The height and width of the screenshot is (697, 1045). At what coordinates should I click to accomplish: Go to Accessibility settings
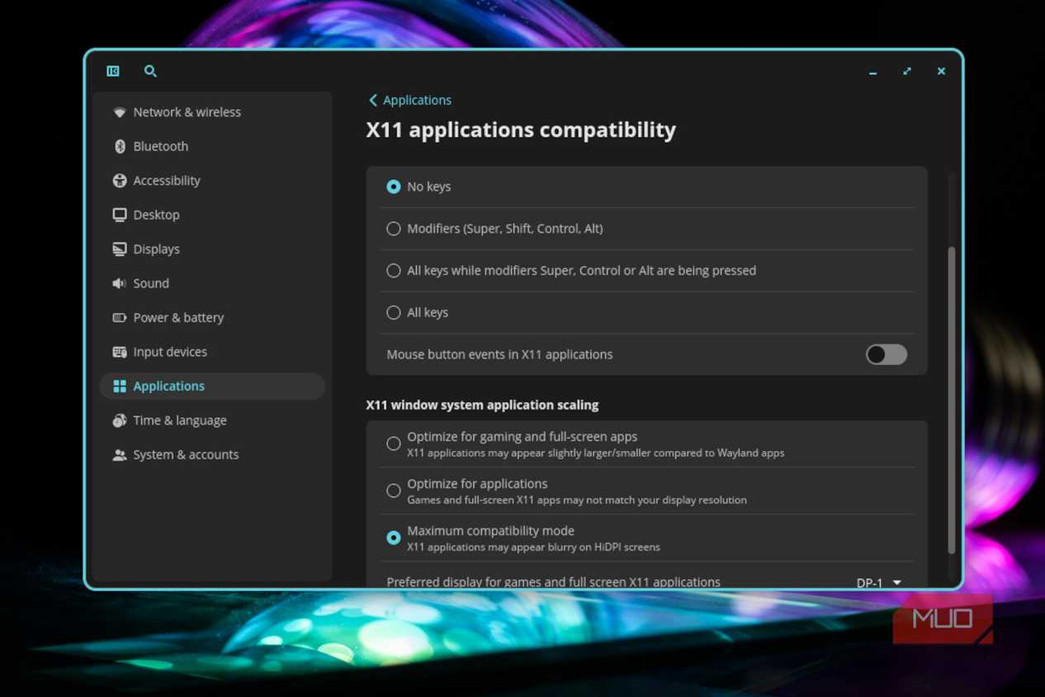coord(212,181)
